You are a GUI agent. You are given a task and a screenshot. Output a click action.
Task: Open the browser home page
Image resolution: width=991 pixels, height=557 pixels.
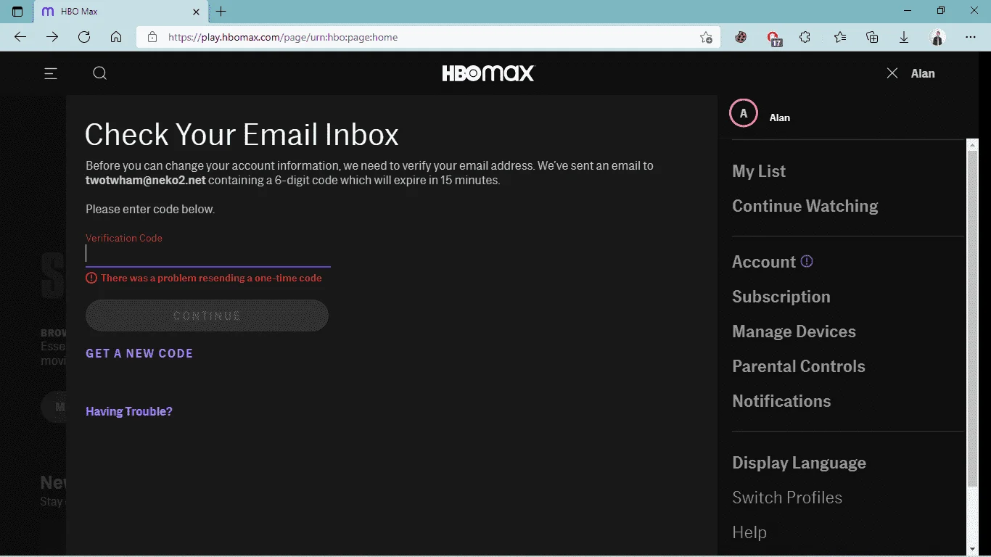116,37
